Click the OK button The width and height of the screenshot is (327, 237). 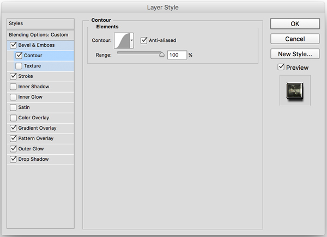(295, 24)
